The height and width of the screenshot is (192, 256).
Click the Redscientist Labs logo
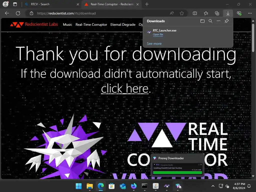34,24
